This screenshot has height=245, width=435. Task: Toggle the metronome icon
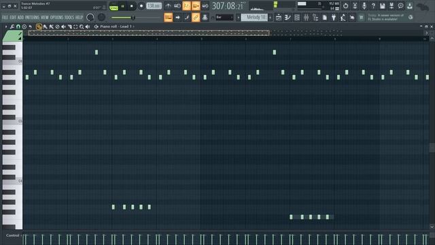168,6
